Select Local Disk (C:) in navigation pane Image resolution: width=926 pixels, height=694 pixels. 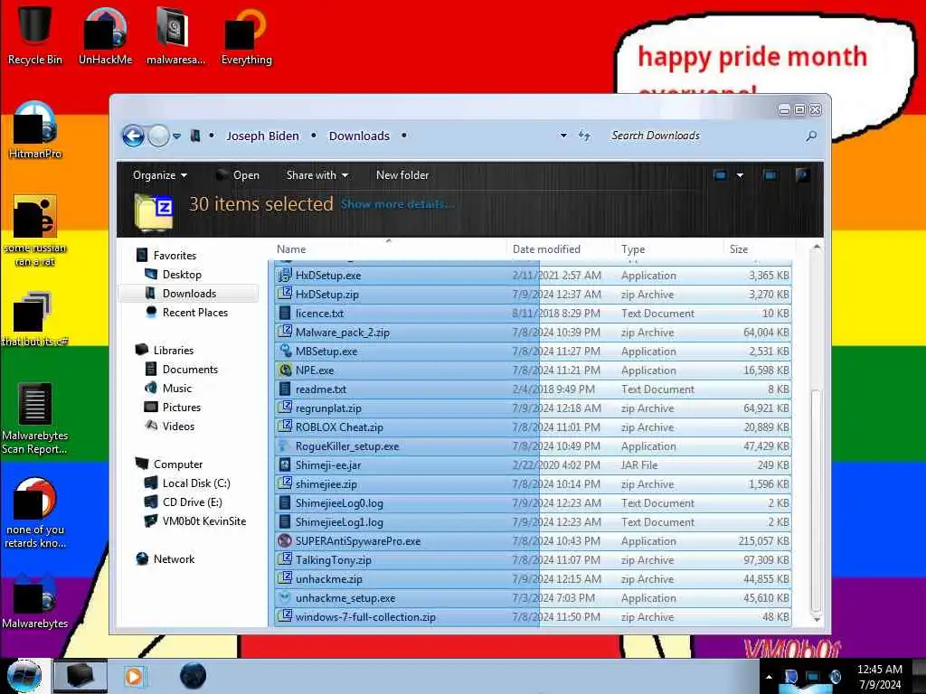pos(196,483)
